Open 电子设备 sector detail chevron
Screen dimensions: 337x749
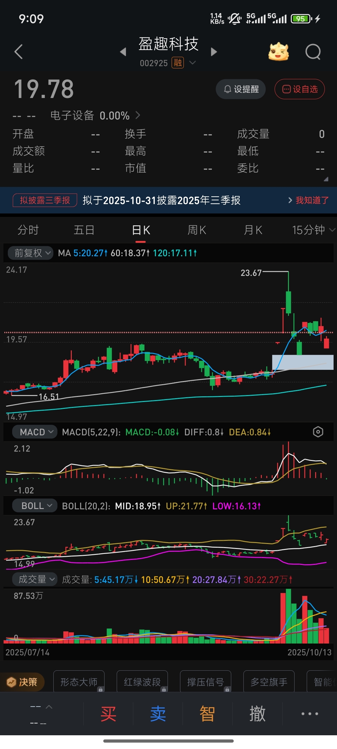[x=138, y=115]
